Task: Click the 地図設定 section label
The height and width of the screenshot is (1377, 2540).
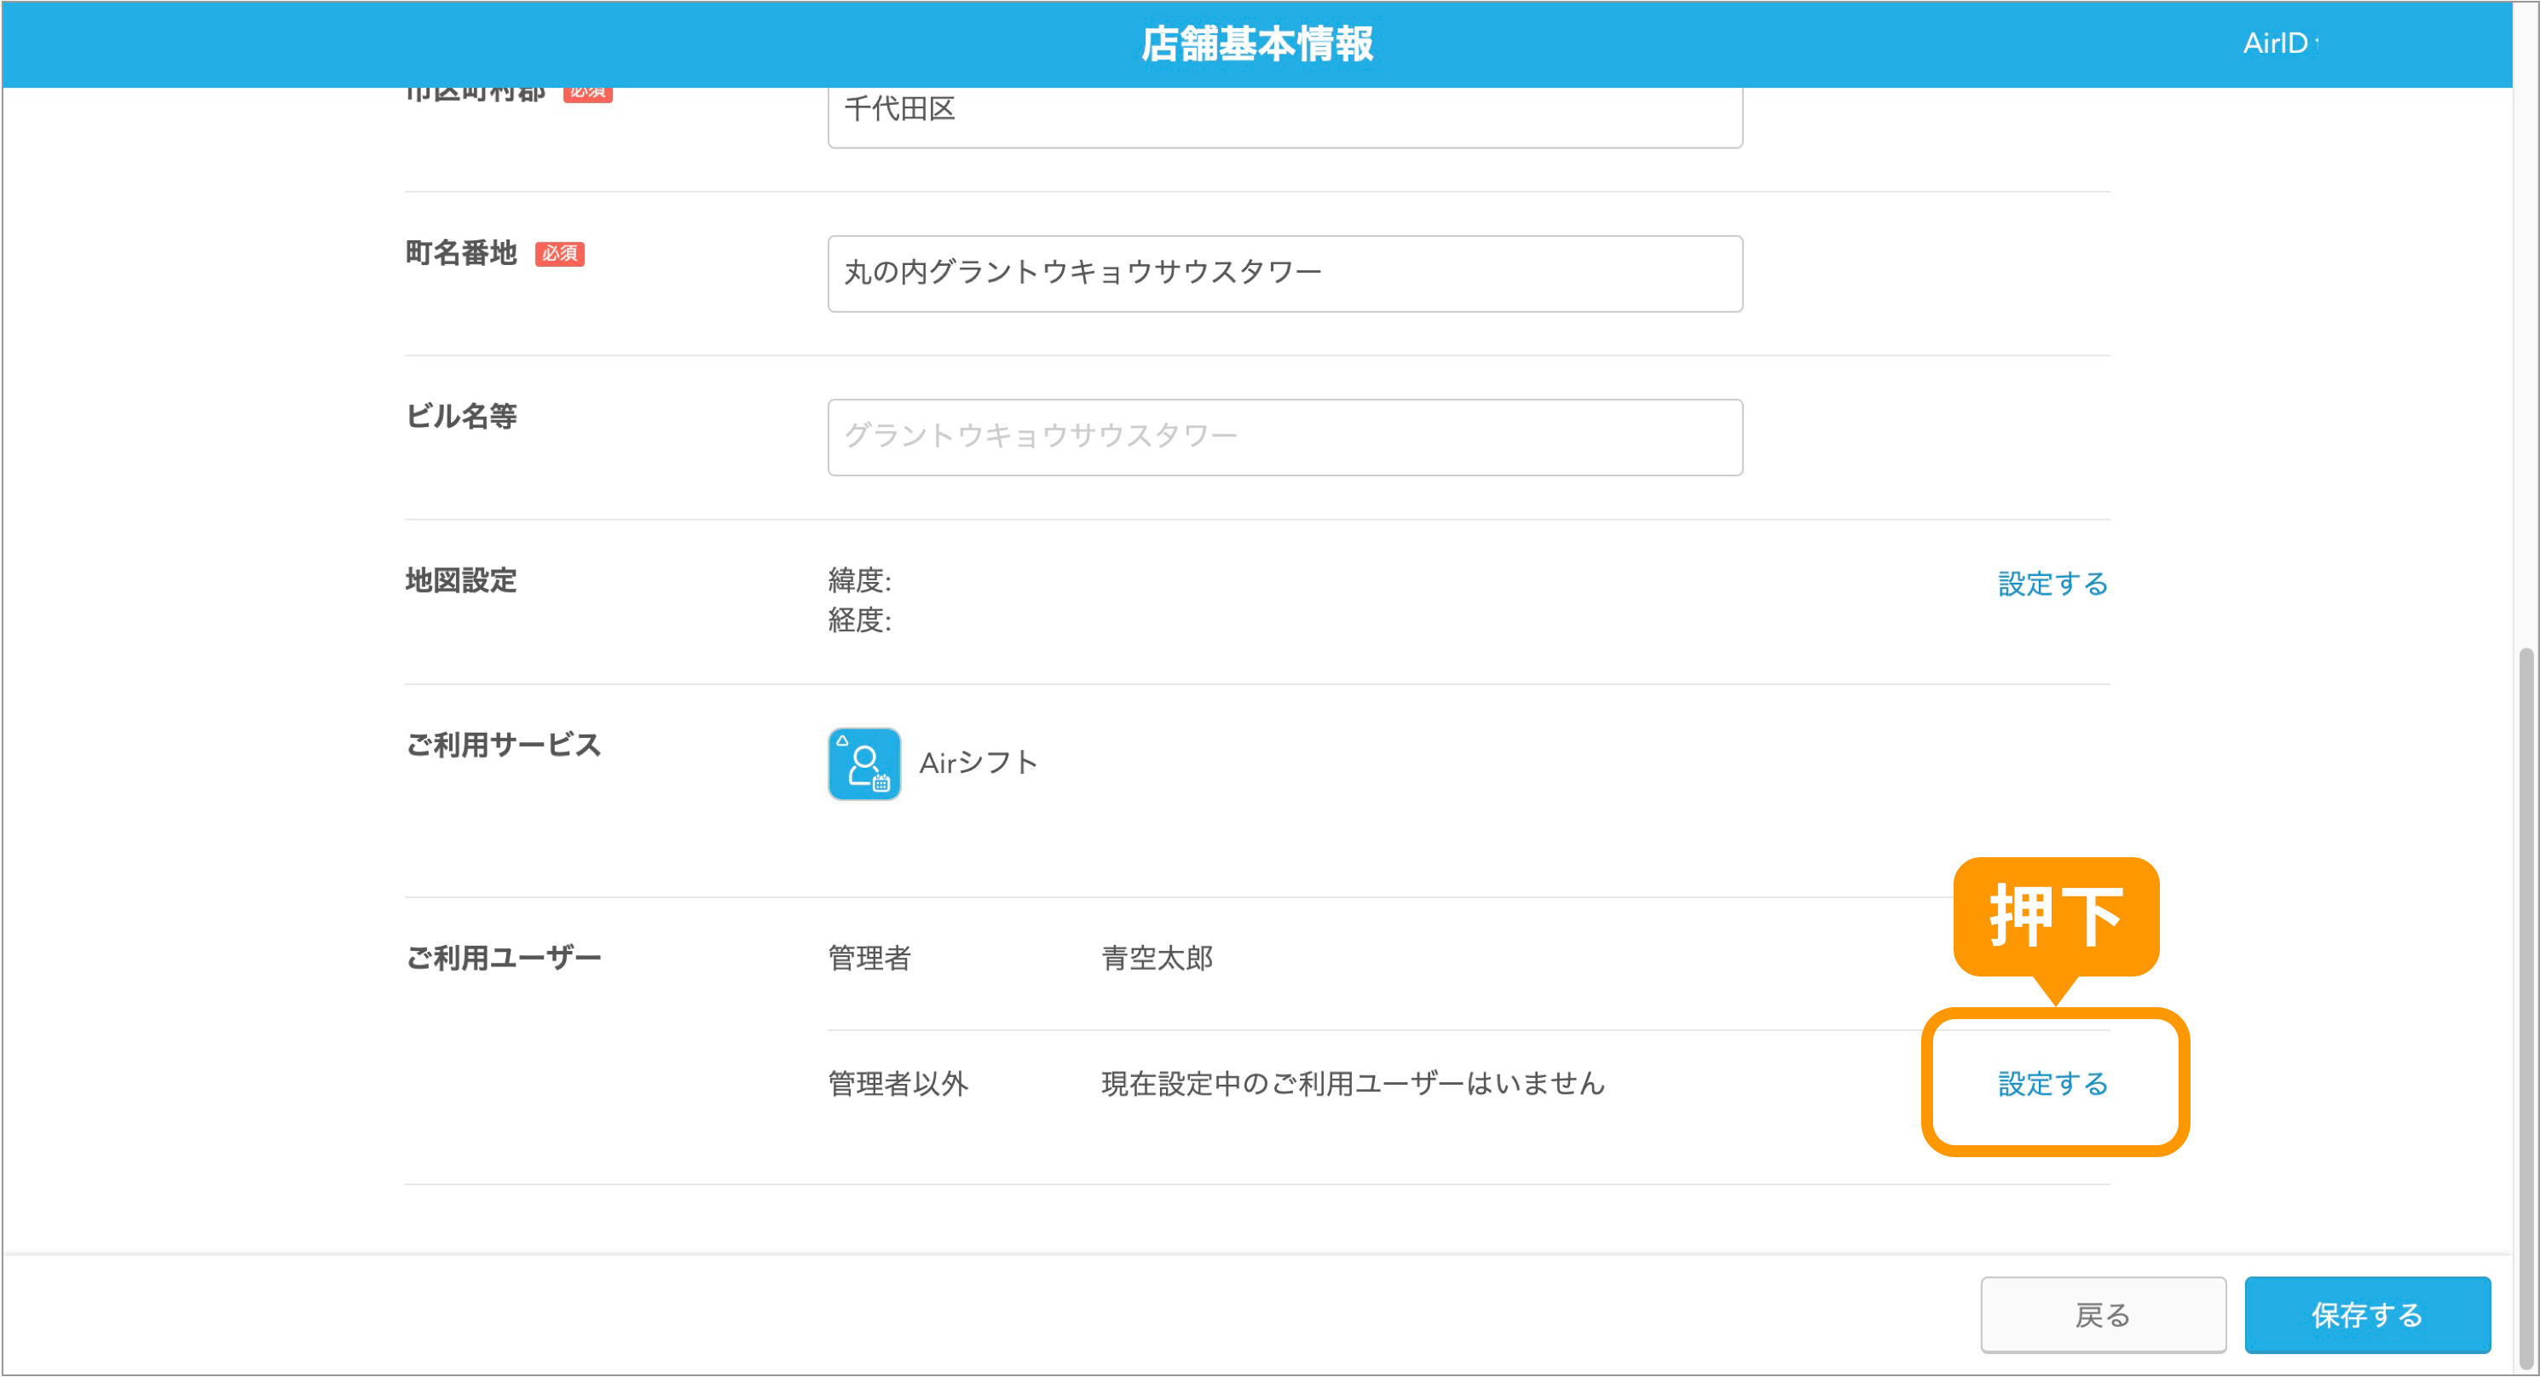Action: (x=460, y=580)
